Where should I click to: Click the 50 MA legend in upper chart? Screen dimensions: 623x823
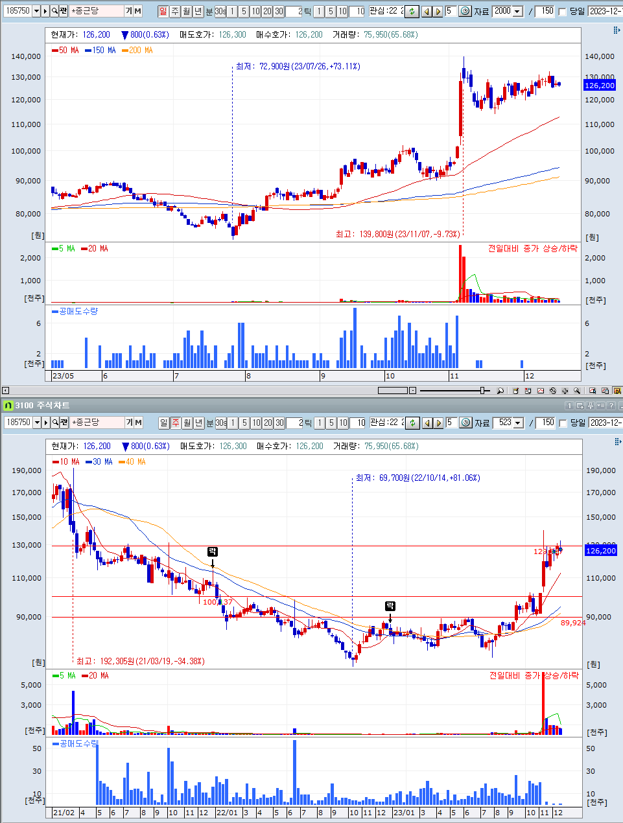coord(65,50)
